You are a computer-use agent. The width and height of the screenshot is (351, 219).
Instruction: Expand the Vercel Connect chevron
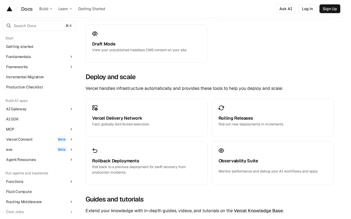(71, 139)
